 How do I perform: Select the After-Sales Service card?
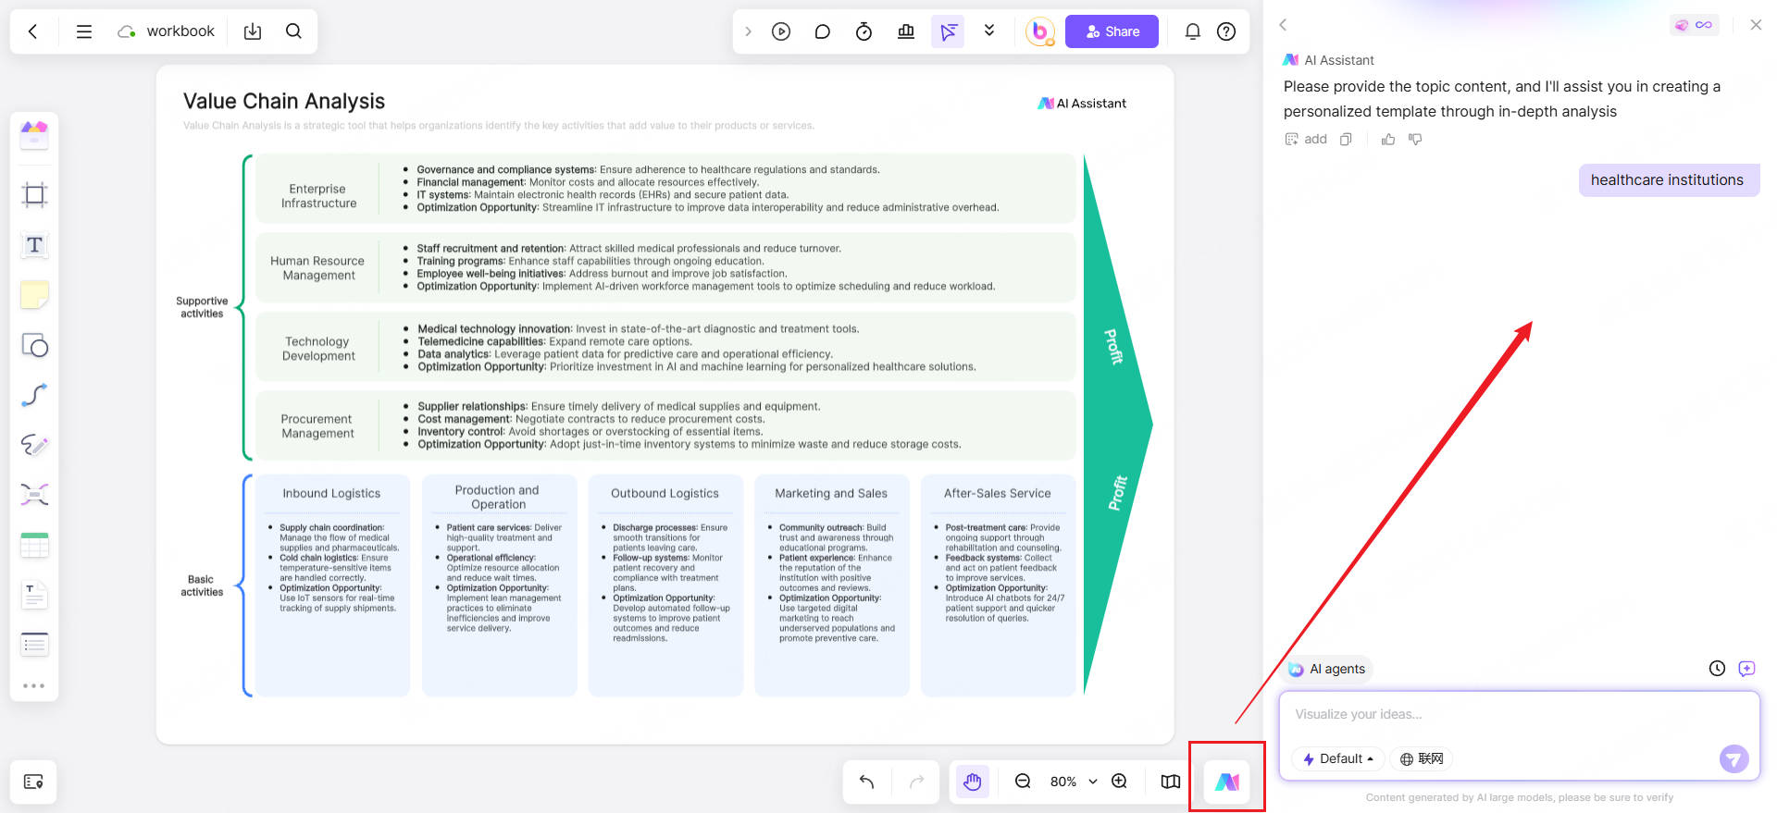click(x=998, y=585)
